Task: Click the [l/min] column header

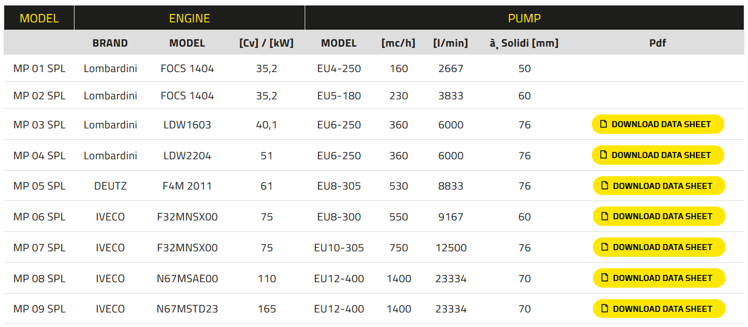Action: (451, 43)
